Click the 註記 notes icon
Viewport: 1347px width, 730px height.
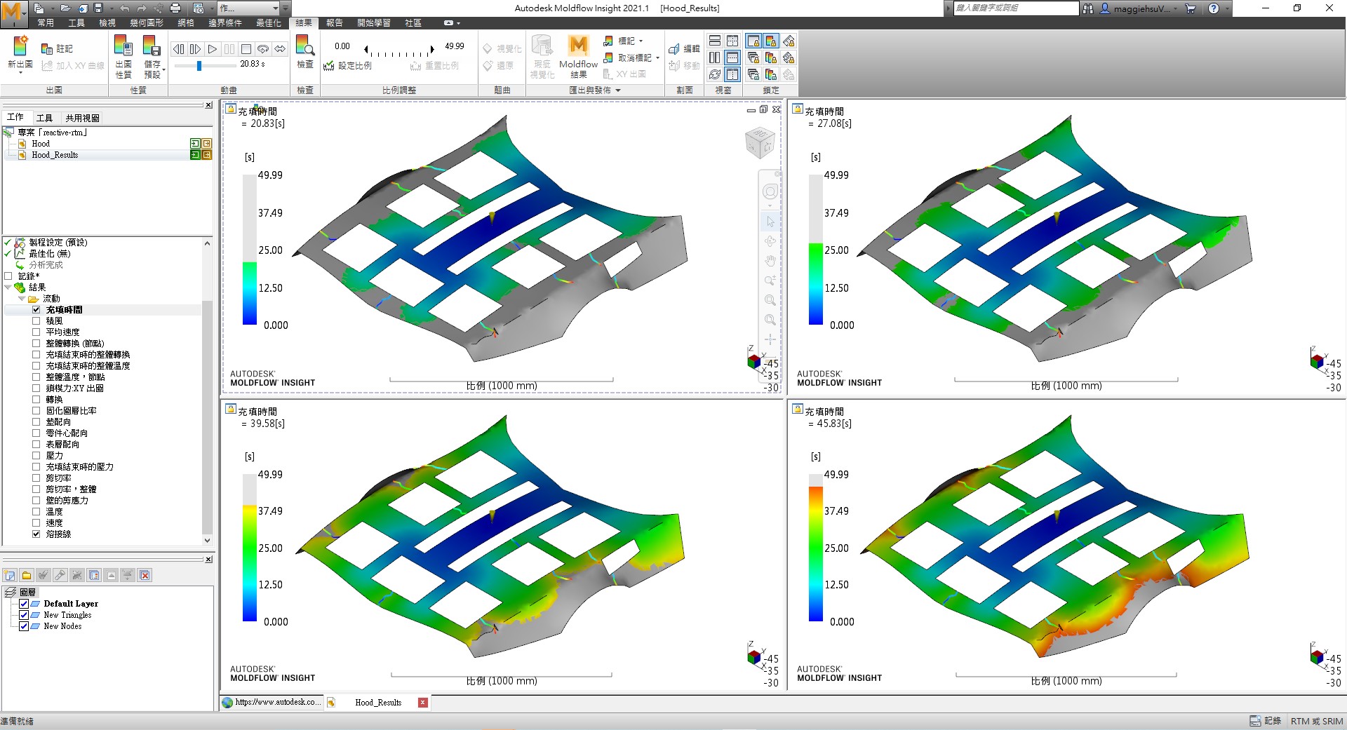coord(47,49)
